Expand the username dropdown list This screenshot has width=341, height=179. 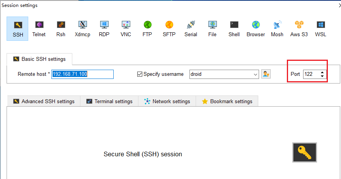point(255,74)
